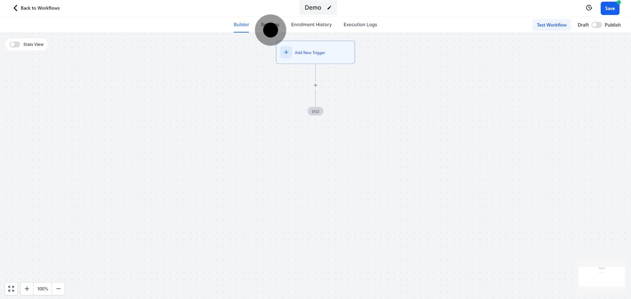631x299 pixels.
Task: Toggle the Draft/Publish switch
Action: (596, 25)
